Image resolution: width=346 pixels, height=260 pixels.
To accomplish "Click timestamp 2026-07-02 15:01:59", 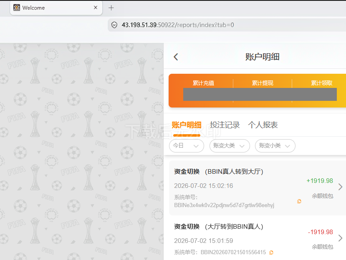I will click(x=203, y=240).
